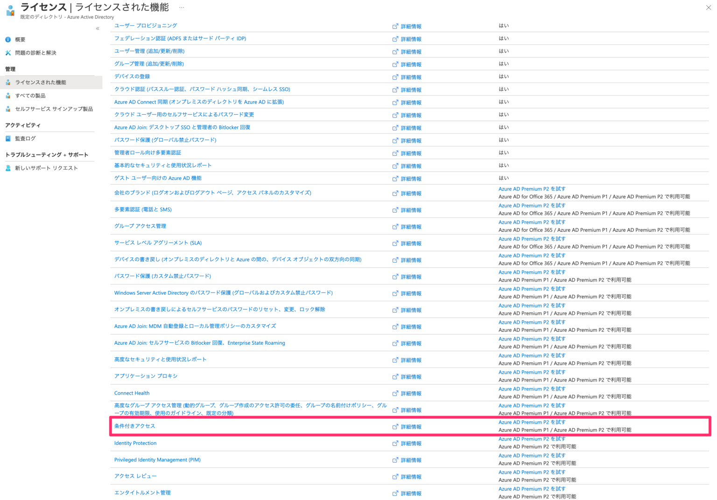The height and width of the screenshot is (500, 717).
Task: Click the セルフサービス サインアップ製品 icon
Action: (8, 108)
